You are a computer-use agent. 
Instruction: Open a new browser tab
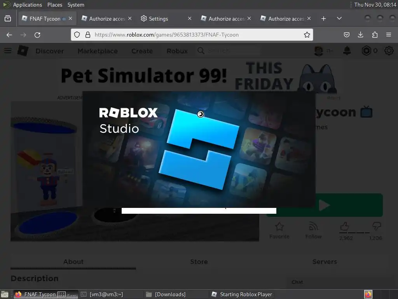[323, 19]
